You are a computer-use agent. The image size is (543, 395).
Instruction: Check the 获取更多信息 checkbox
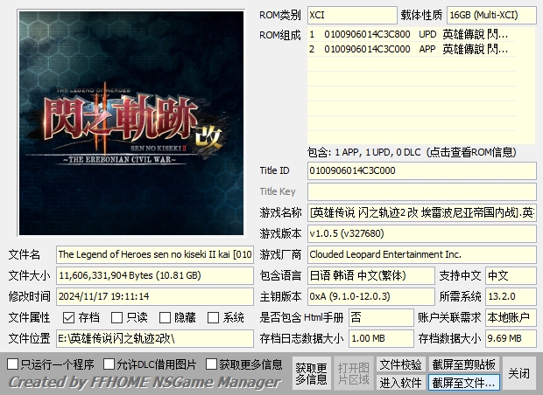211,364
